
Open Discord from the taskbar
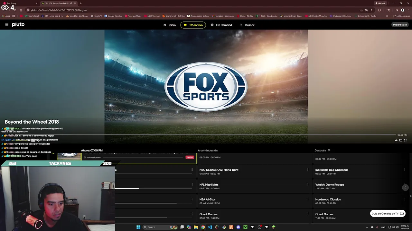[x=238, y=227]
